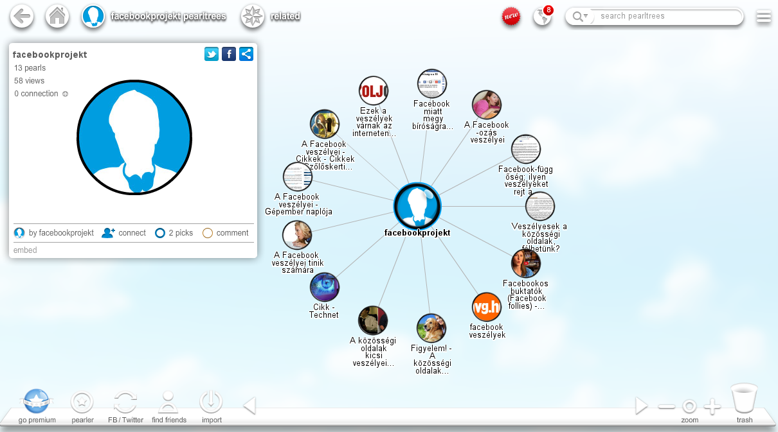Open the 'A Facebook veszélyei tinik számára' pearl

(x=297, y=236)
